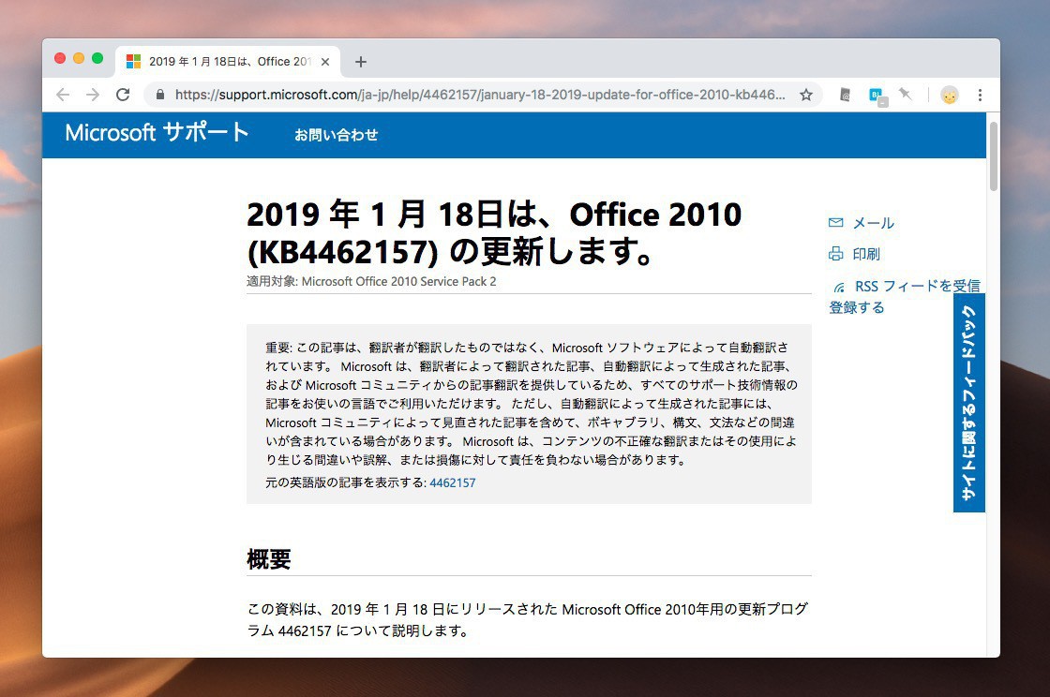
Task: Click the pin extension icon
Action: point(906,95)
